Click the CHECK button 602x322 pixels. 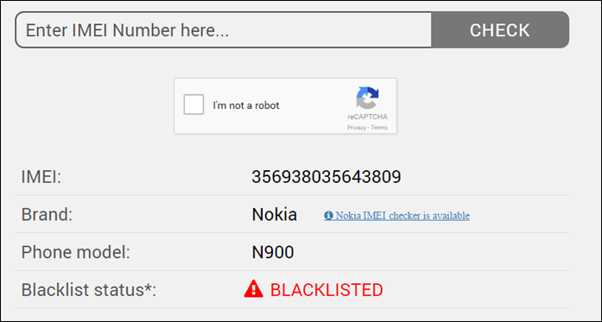pyautogui.click(x=499, y=30)
